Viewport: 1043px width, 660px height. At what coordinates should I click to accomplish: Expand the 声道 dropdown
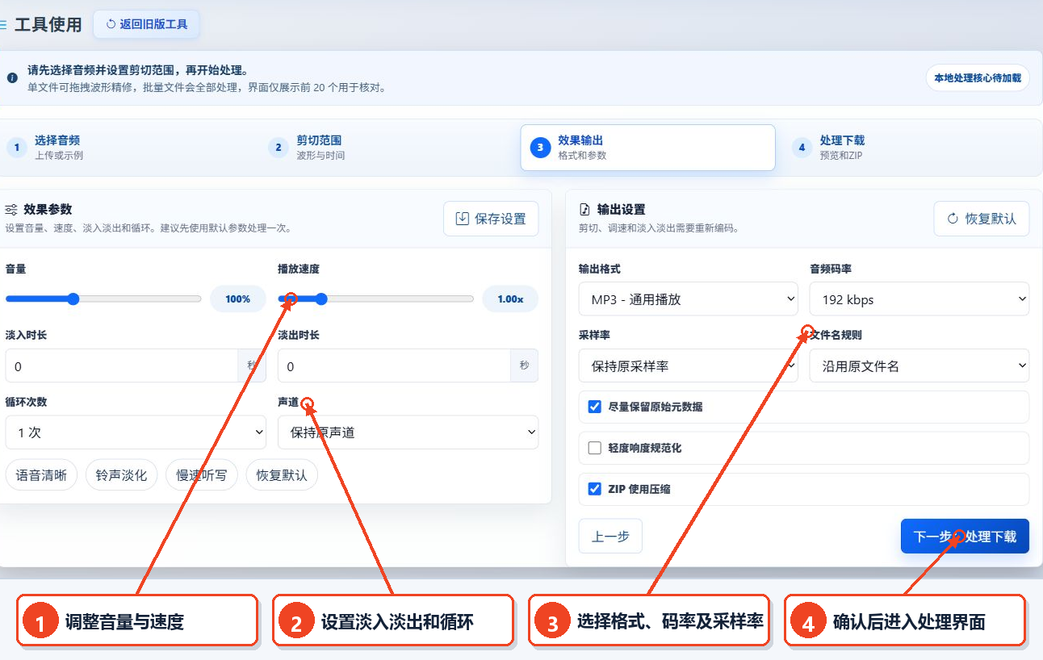coord(408,432)
